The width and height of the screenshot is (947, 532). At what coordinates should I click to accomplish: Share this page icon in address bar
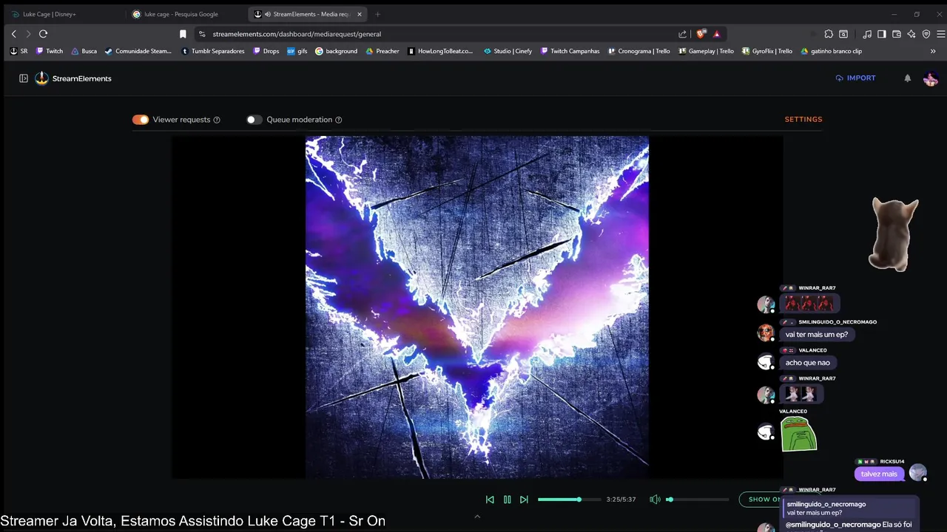pyautogui.click(x=682, y=34)
